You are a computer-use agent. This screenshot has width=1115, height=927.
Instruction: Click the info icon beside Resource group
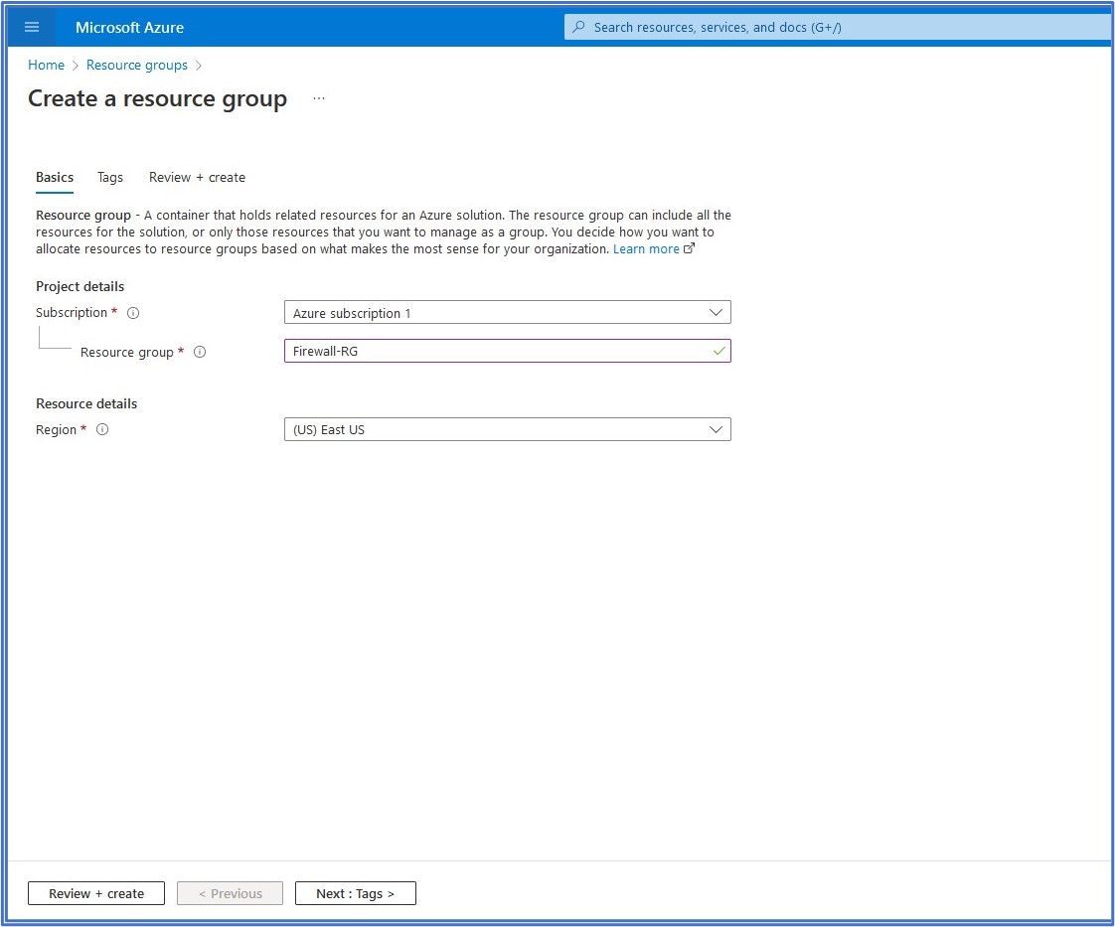[x=200, y=352]
